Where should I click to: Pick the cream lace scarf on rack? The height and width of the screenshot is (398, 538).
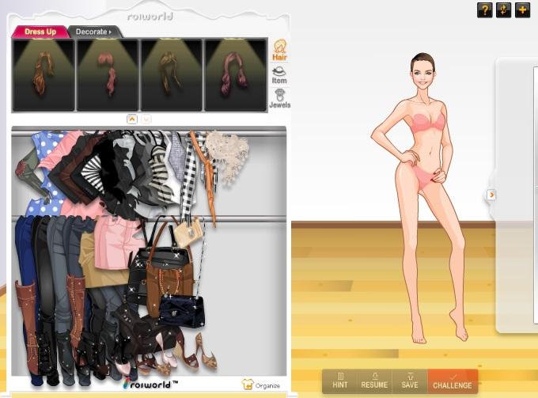227,158
